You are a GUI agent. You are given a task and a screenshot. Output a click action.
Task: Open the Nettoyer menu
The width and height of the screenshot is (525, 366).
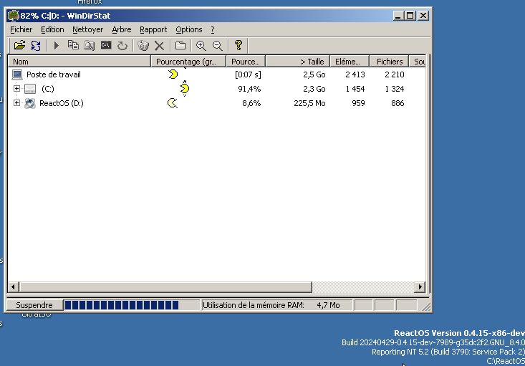click(87, 29)
